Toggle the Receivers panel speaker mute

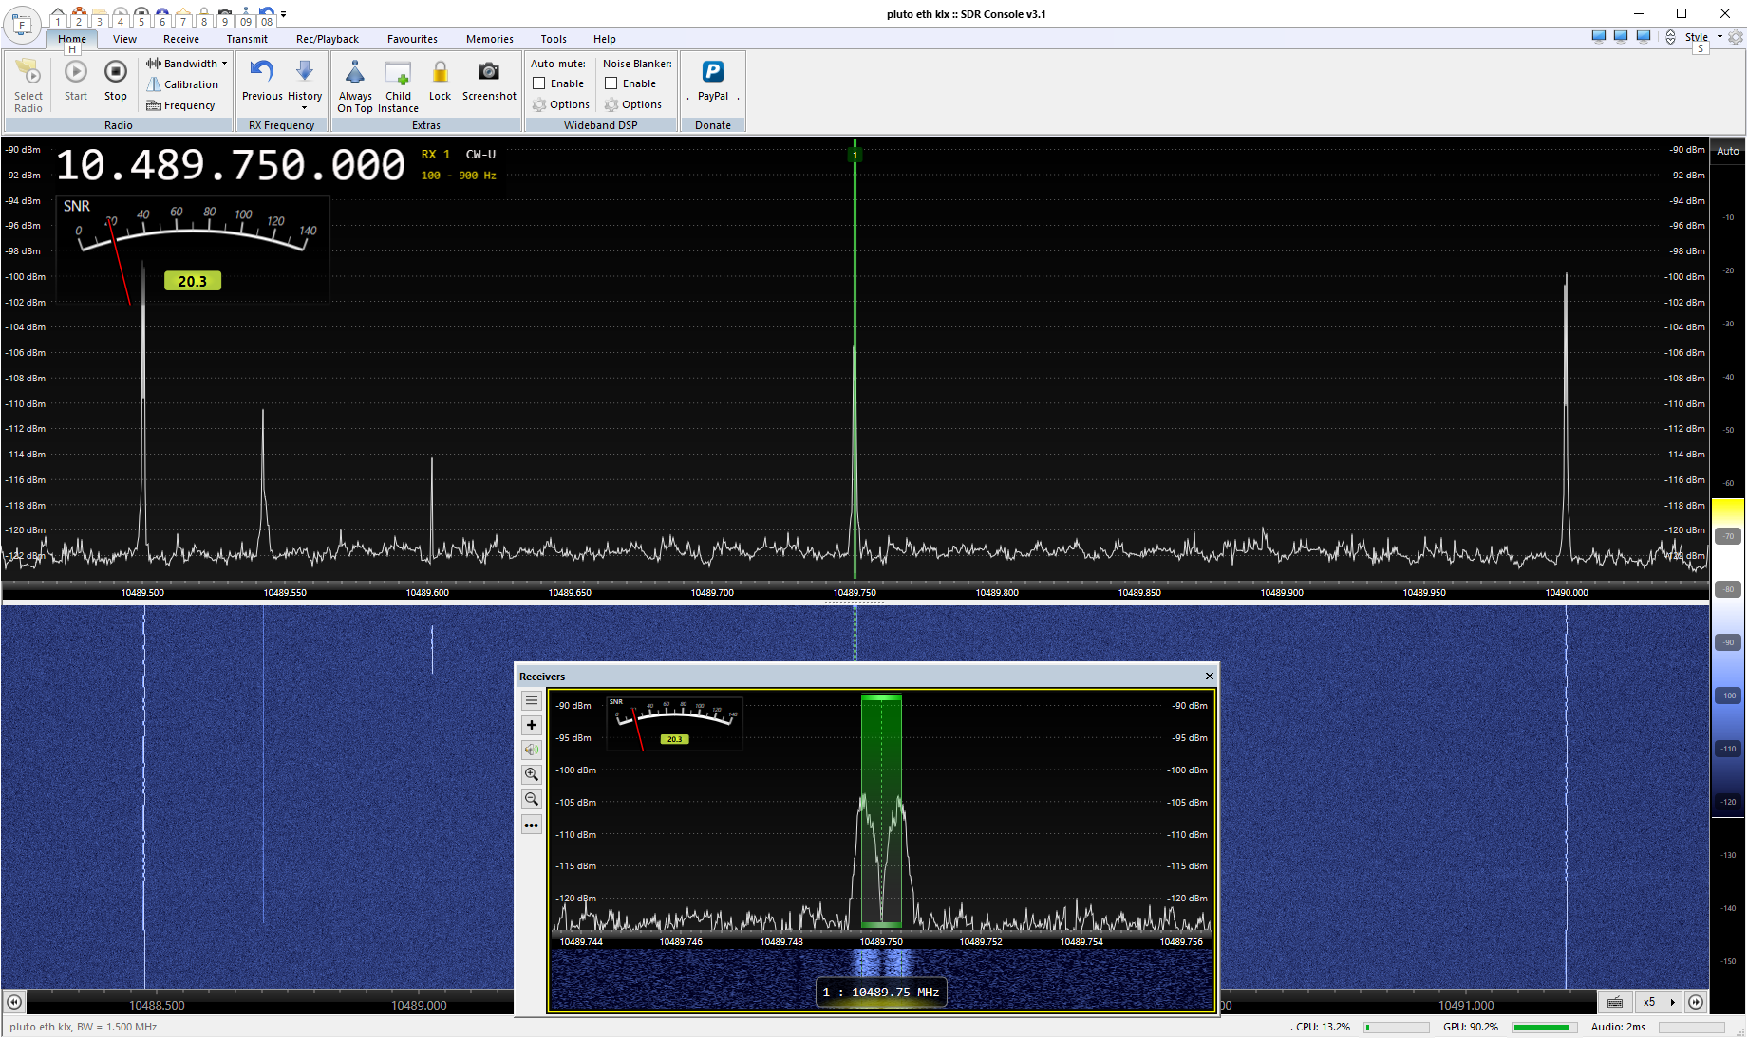pos(532,750)
